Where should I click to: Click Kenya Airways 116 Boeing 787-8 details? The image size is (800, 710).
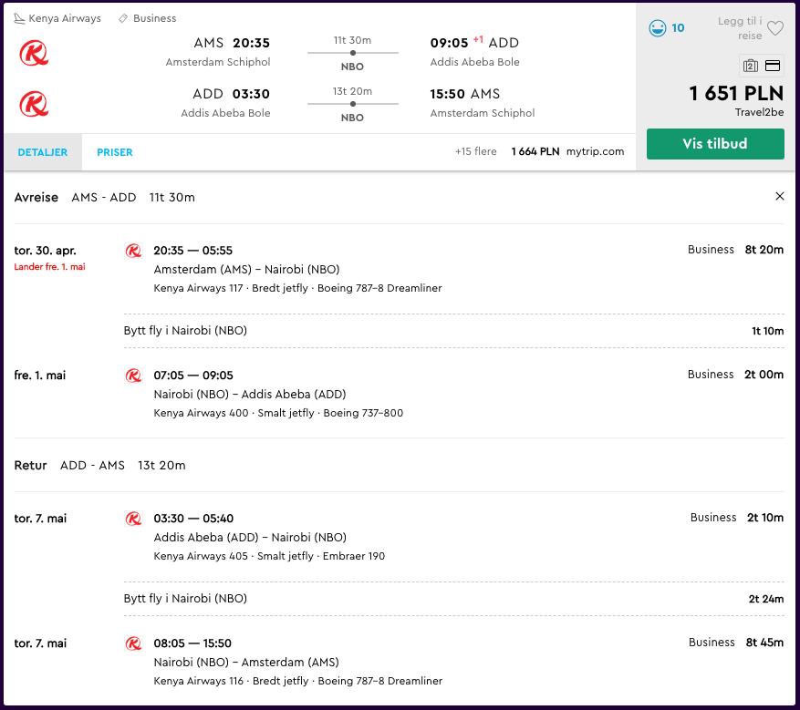point(298,681)
